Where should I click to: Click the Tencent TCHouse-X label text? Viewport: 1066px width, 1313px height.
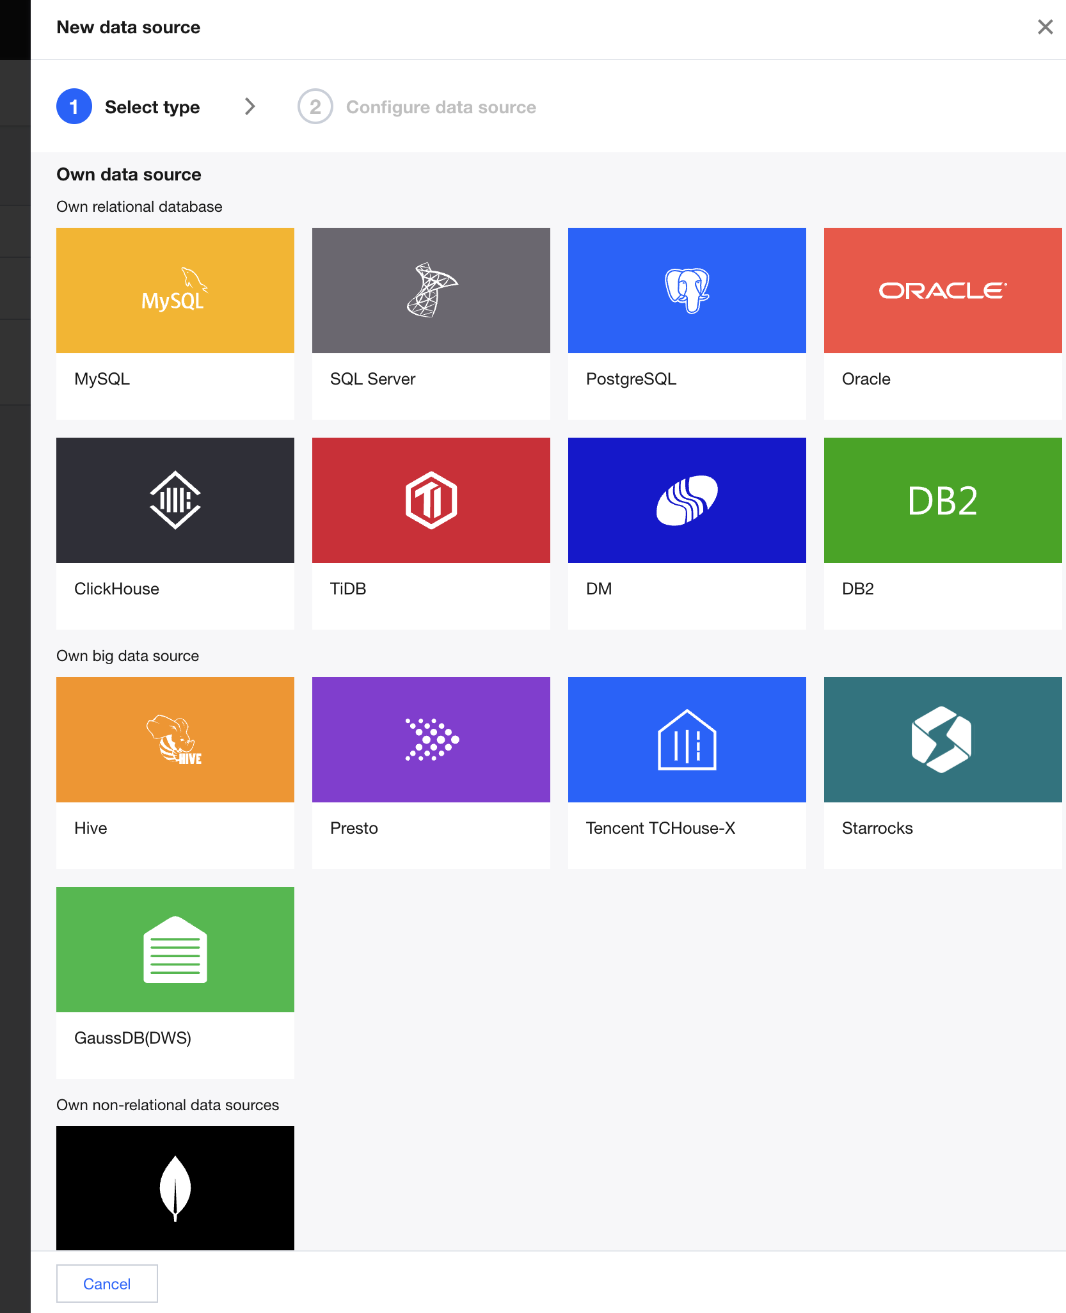(x=661, y=828)
